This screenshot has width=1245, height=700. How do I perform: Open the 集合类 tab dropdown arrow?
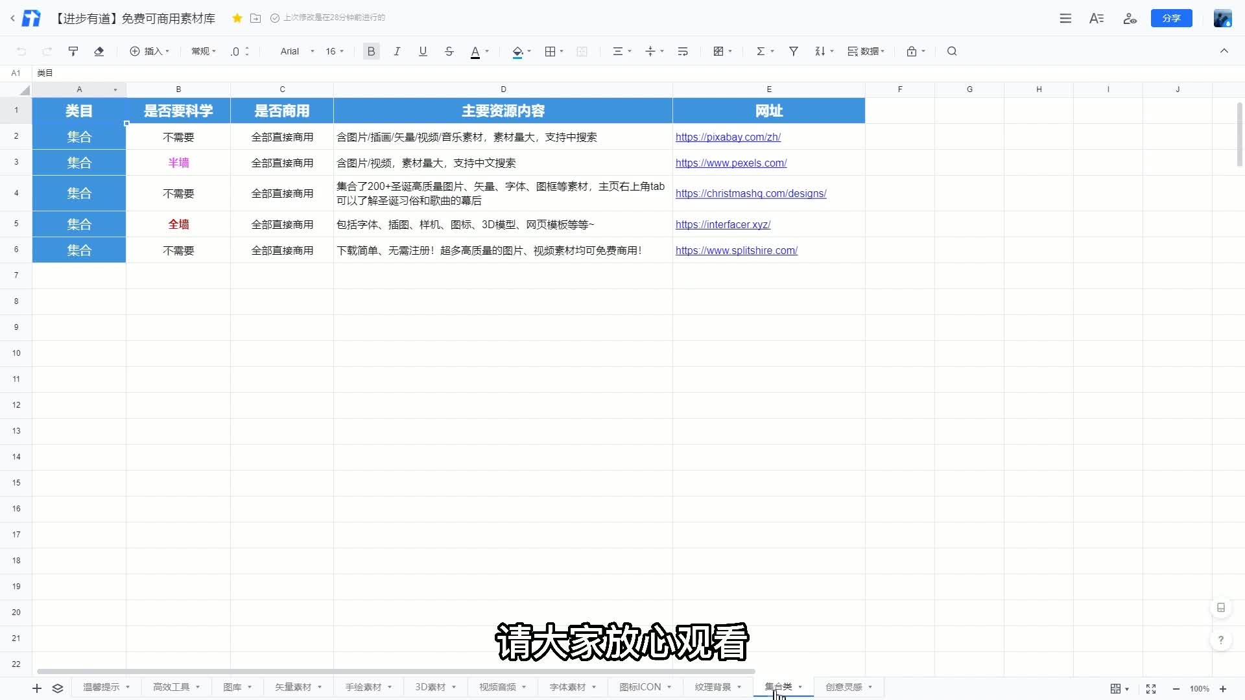800,687
